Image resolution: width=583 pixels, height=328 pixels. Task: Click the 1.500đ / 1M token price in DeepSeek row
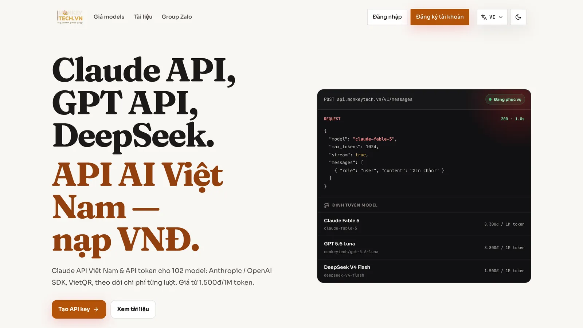click(504, 271)
